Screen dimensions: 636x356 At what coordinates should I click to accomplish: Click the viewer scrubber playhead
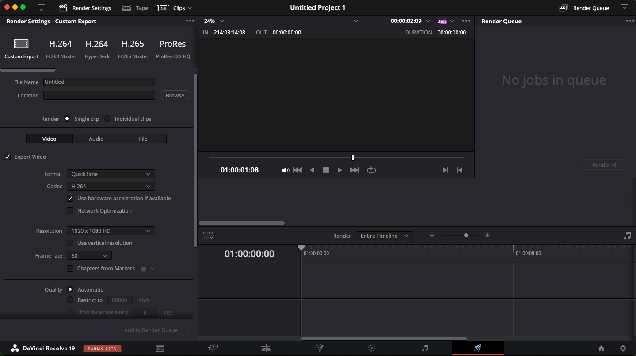pyautogui.click(x=353, y=157)
